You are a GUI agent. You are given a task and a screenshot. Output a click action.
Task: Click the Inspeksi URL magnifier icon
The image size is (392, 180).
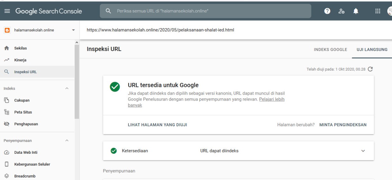(6, 72)
